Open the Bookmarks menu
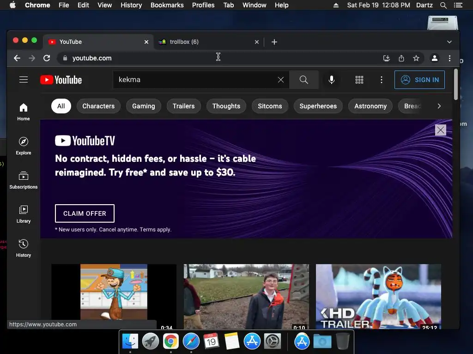The height and width of the screenshot is (354, 473). coord(167,5)
